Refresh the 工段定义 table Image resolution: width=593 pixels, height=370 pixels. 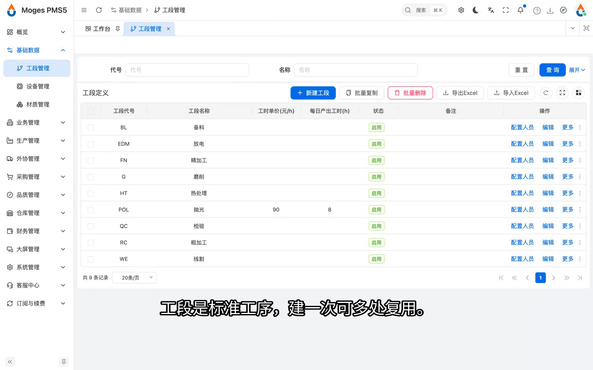coord(546,93)
